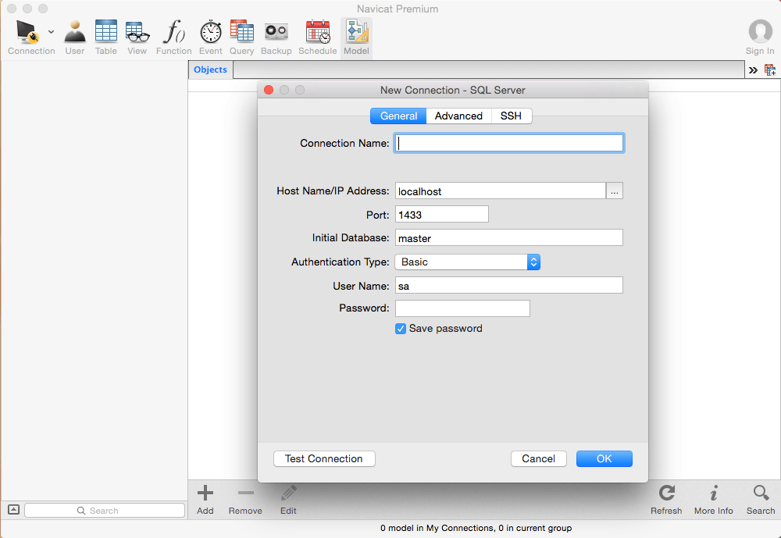This screenshot has width=781, height=538.
Task: Switch to the General tab
Action: pos(398,116)
